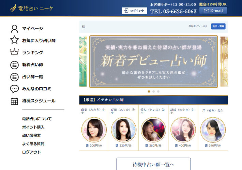Screen dimensions: 242x170
Task: Click the winged 電話占いニーケ logo
Action: coord(31,8)
